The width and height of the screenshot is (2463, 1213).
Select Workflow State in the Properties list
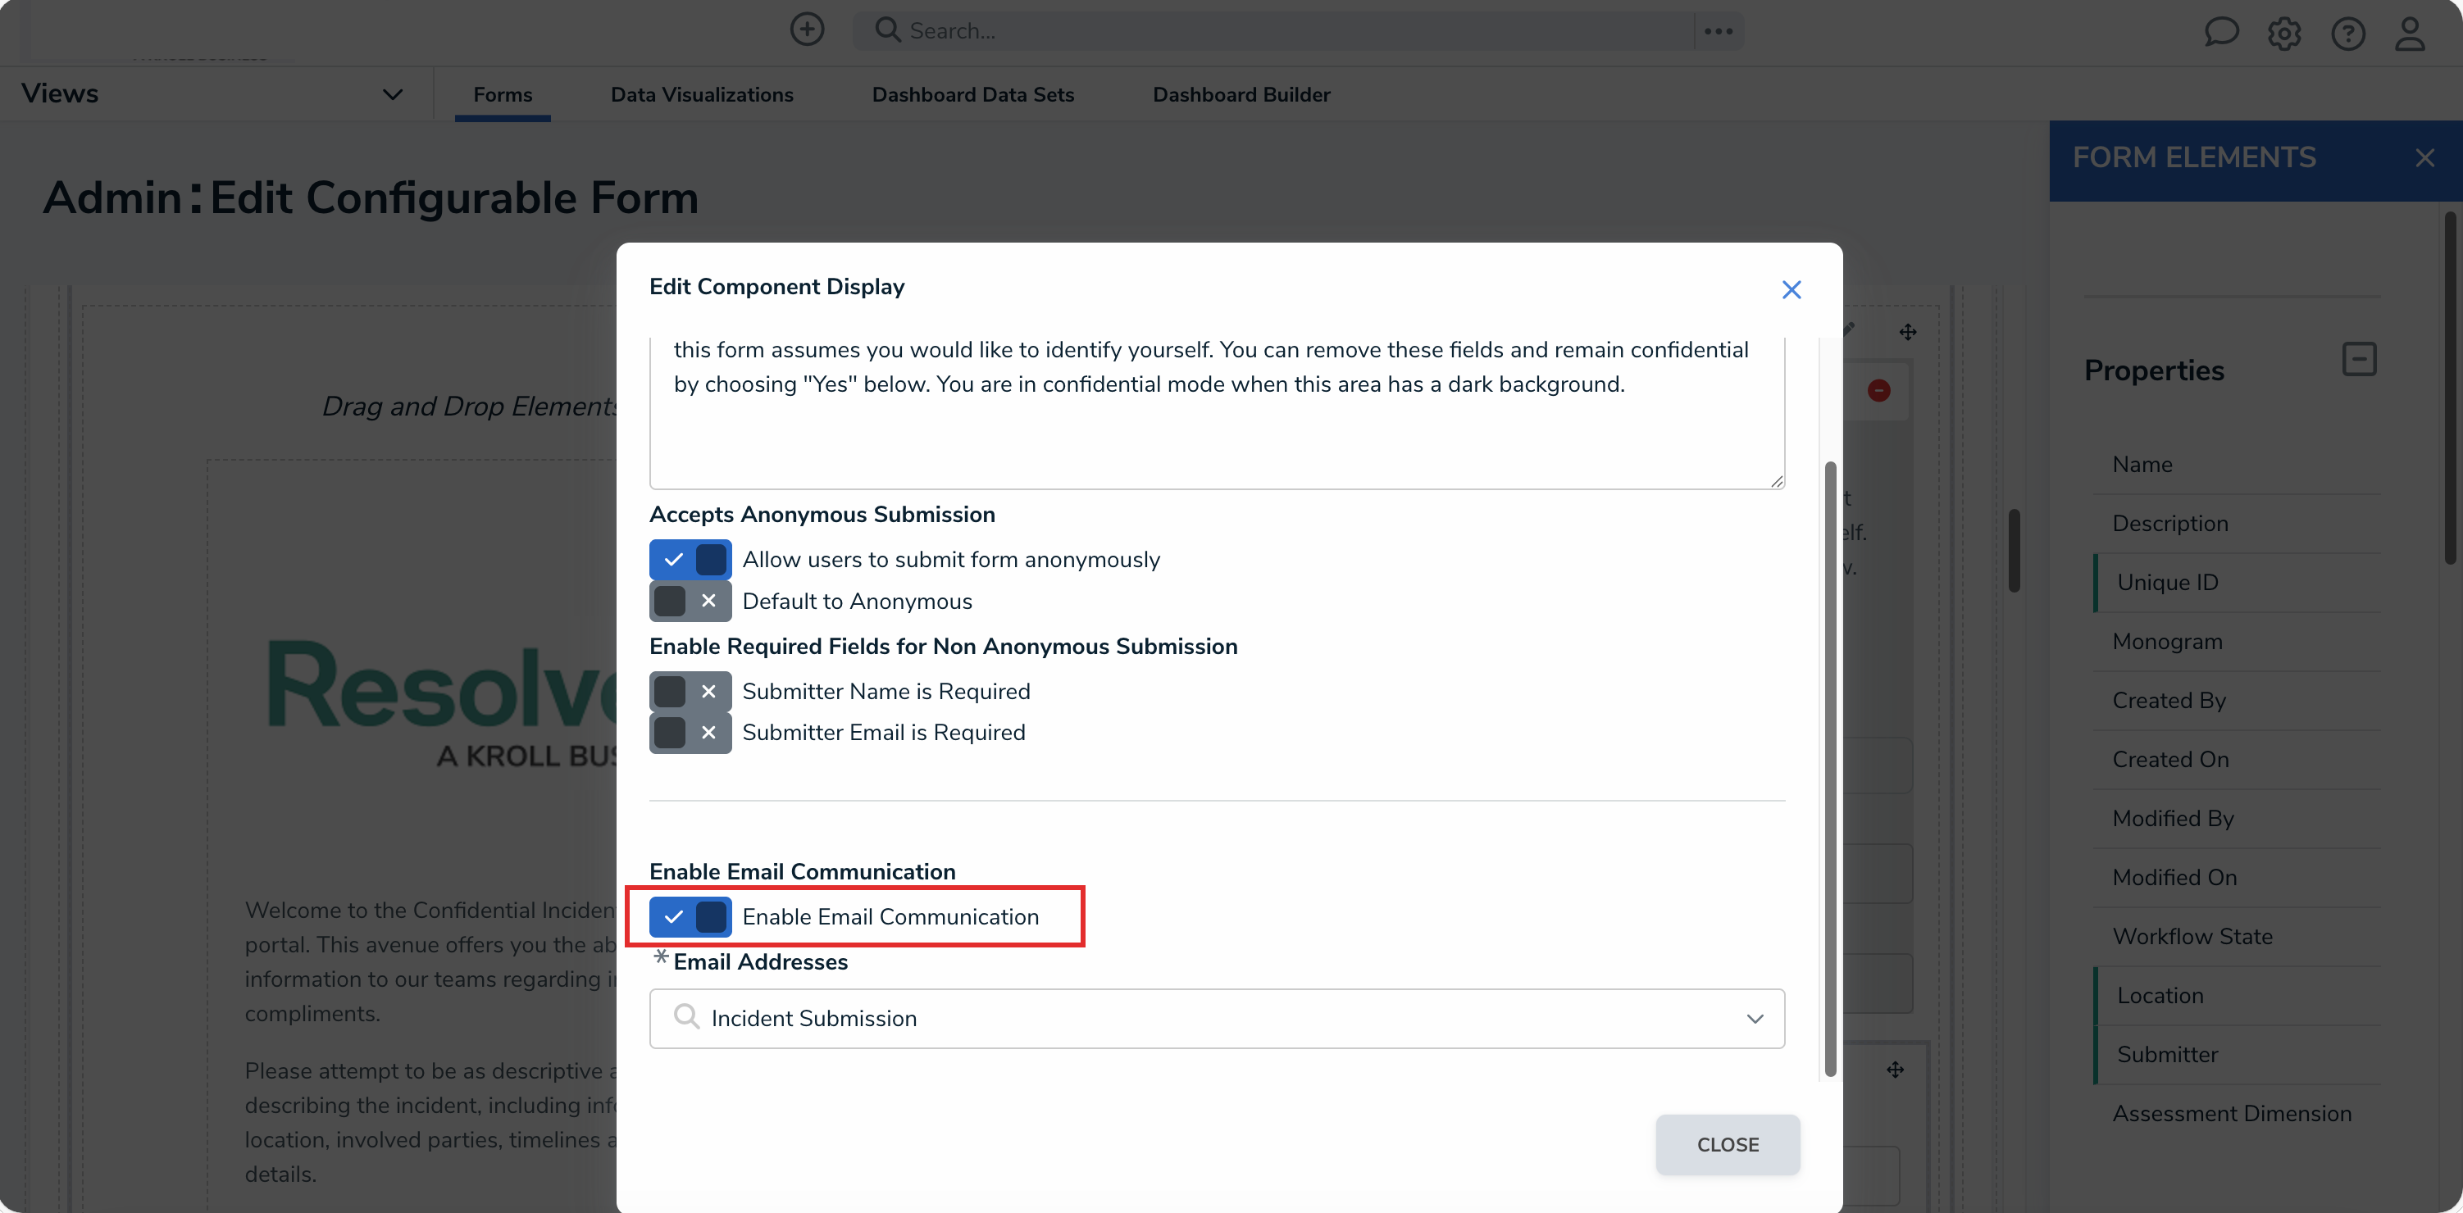2192,935
